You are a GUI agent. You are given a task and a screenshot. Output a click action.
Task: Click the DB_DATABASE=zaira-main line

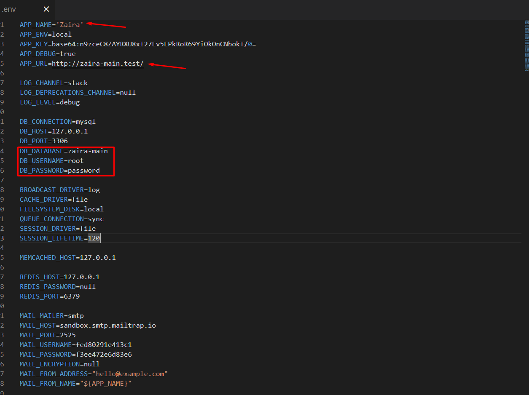[x=64, y=151]
